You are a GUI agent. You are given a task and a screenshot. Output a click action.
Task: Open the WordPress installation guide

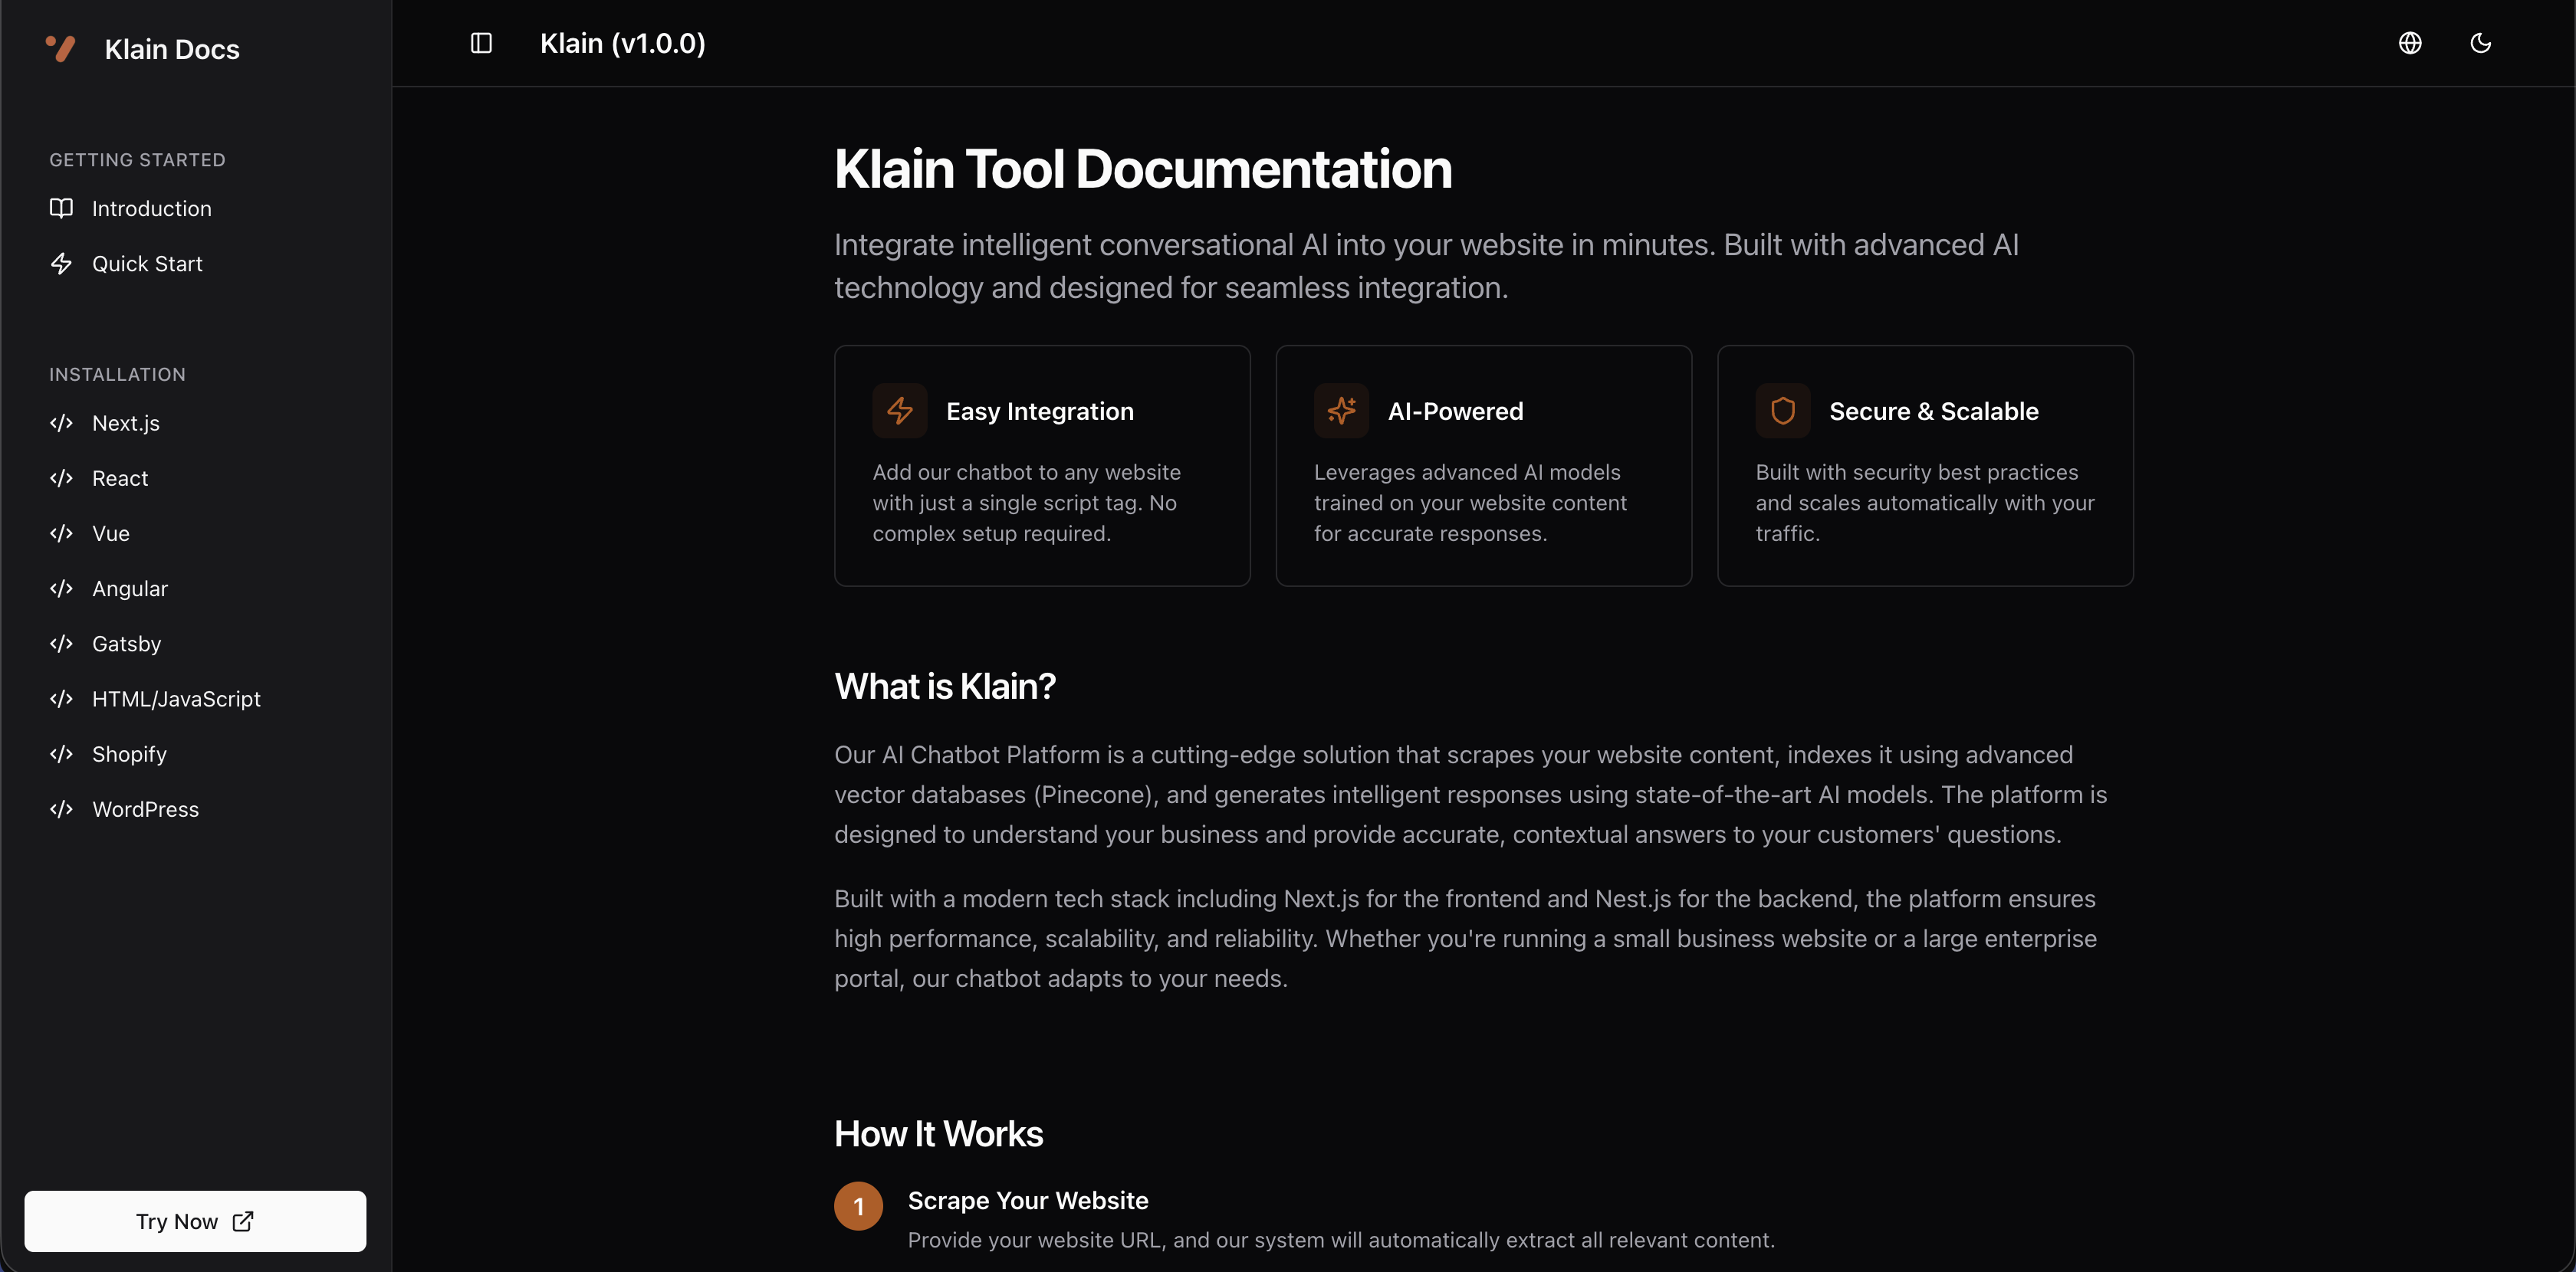145,809
